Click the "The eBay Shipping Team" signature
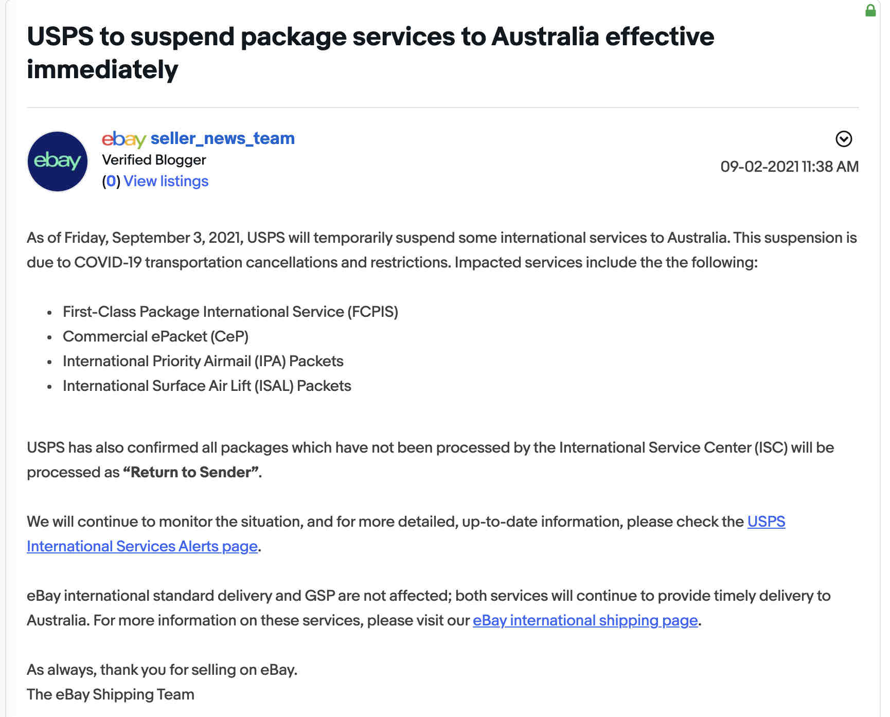 click(111, 694)
